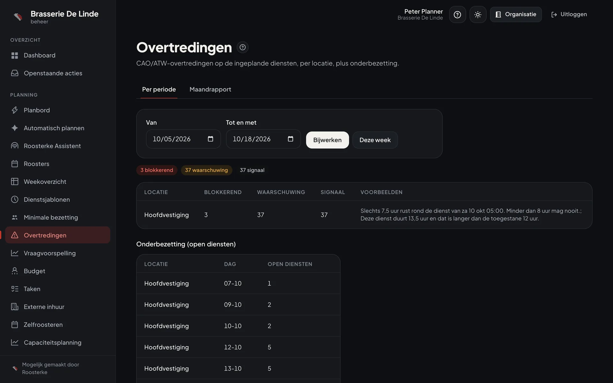Open the Organisatie button
Viewport: 613px width, 383px height.
pyautogui.click(x=516, y=14)
